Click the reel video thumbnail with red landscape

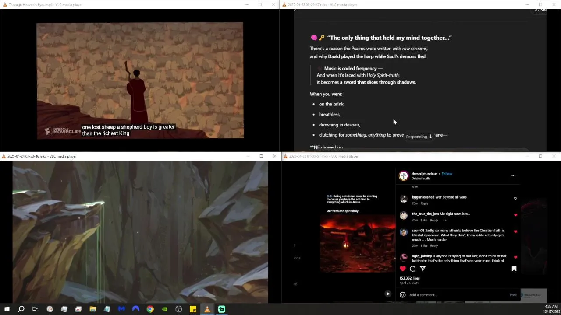point(357,244)
